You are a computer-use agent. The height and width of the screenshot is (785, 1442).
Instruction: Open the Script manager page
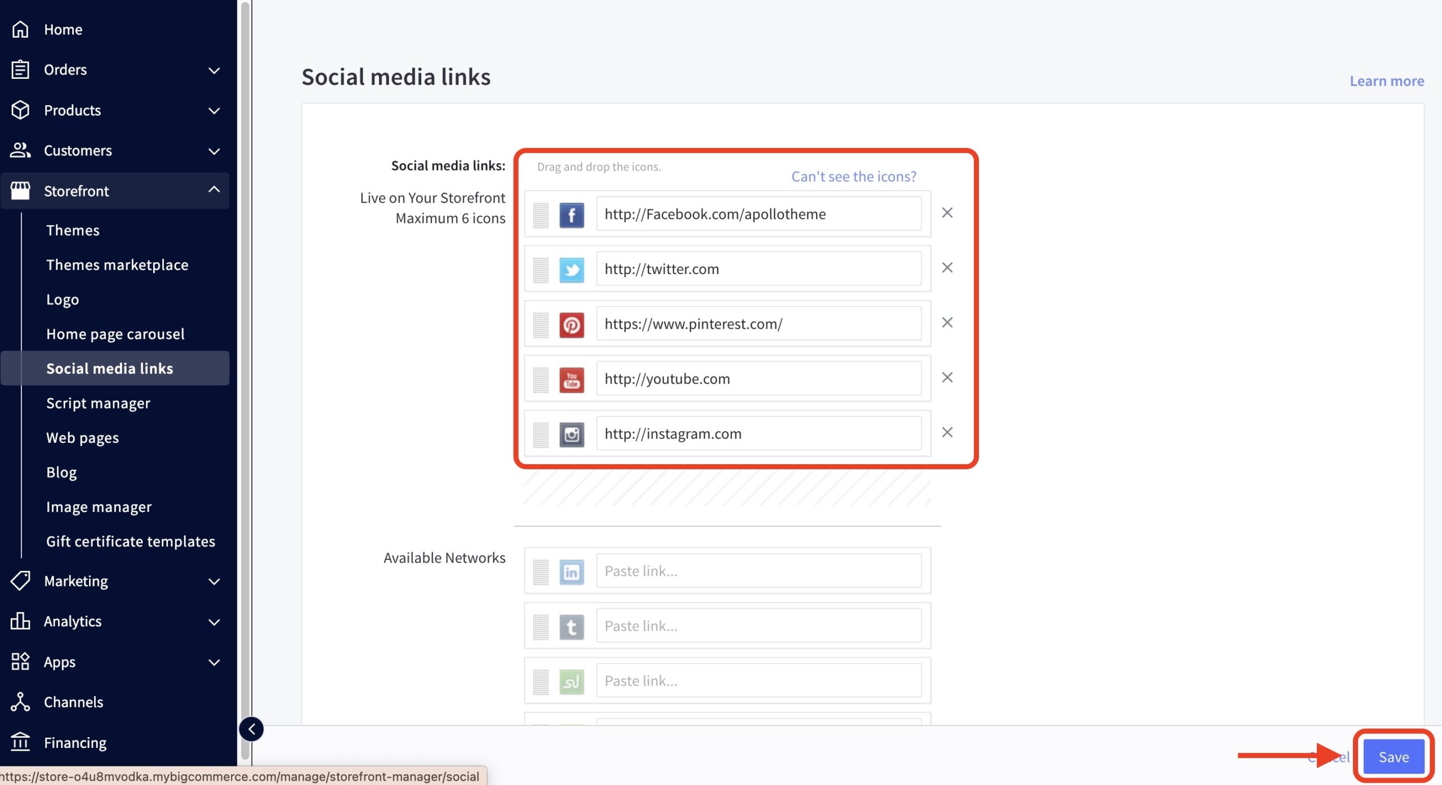coord(98,403)
